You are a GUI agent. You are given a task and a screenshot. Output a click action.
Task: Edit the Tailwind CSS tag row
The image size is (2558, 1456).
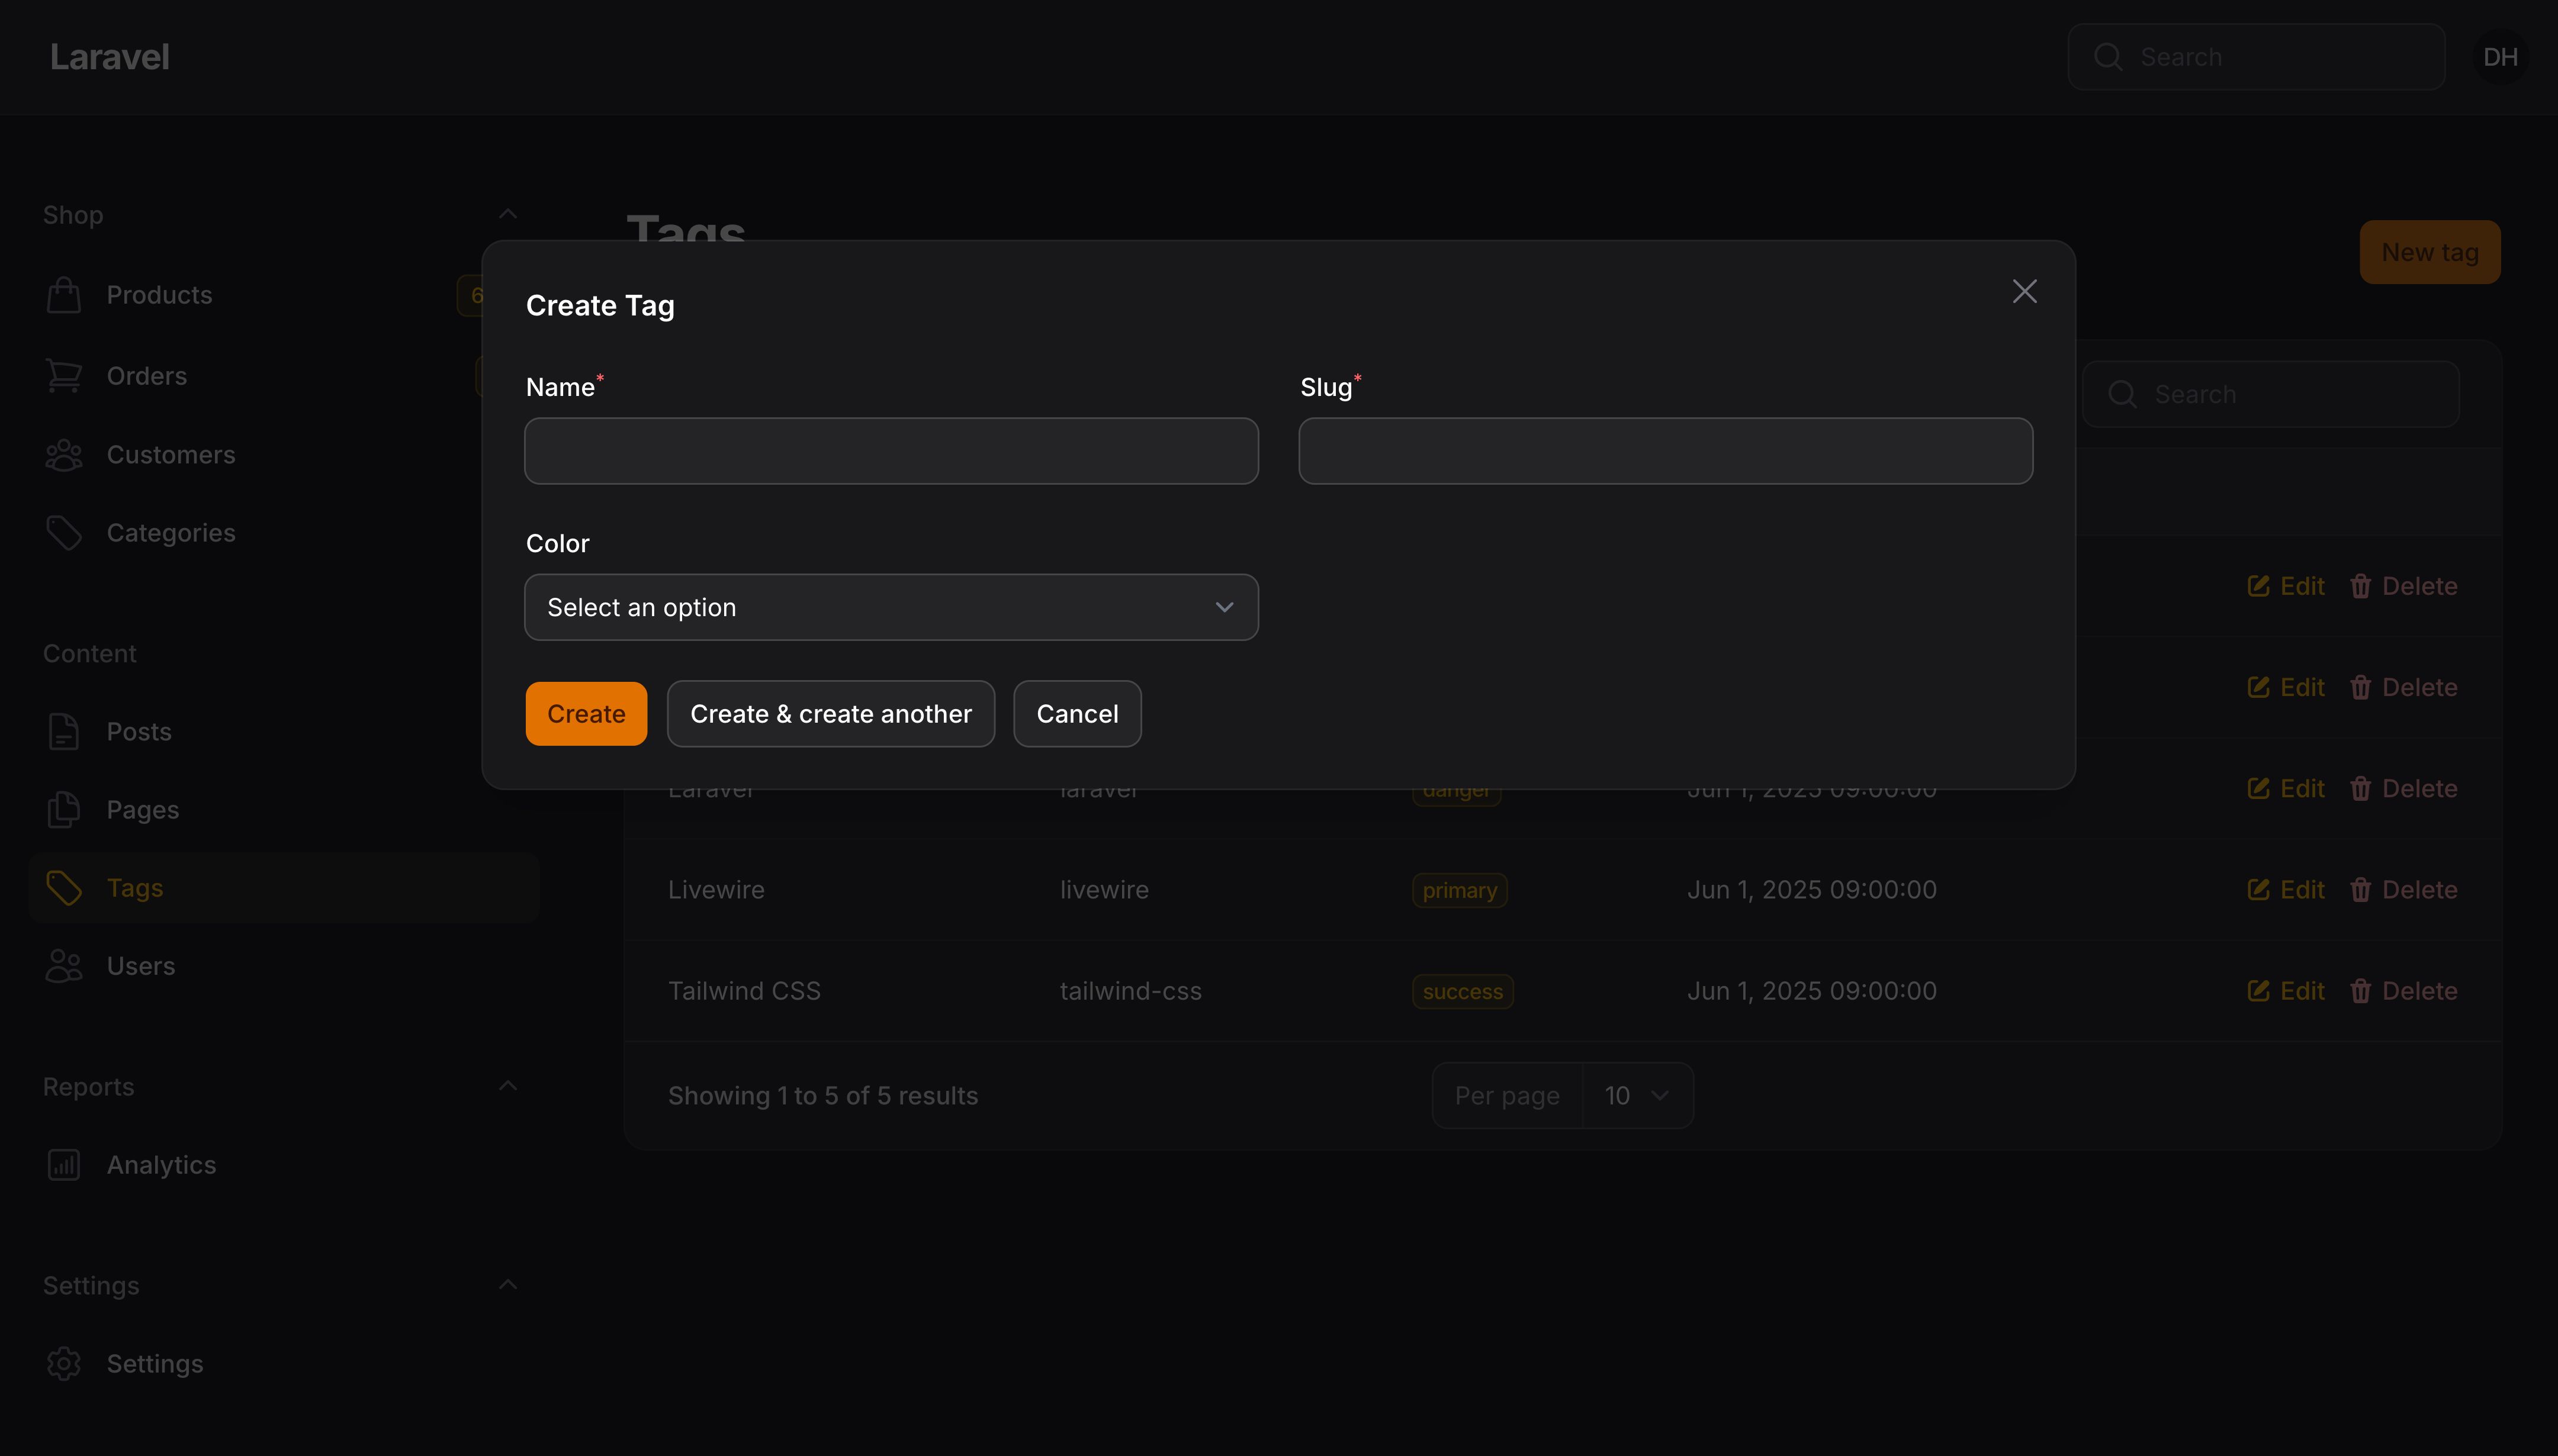(x=2286, y=991)
